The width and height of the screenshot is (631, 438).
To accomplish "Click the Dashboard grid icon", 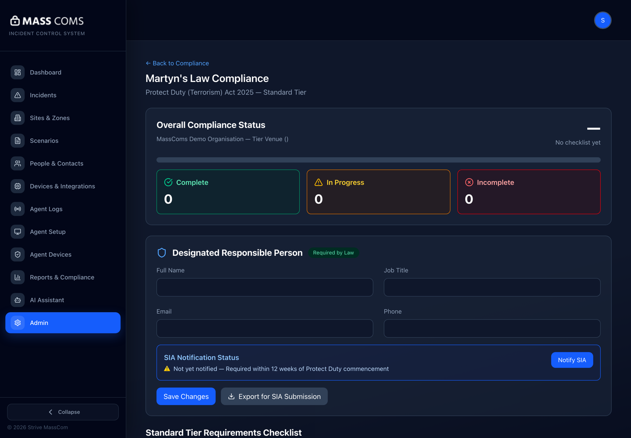I will [x=18, y=72].
